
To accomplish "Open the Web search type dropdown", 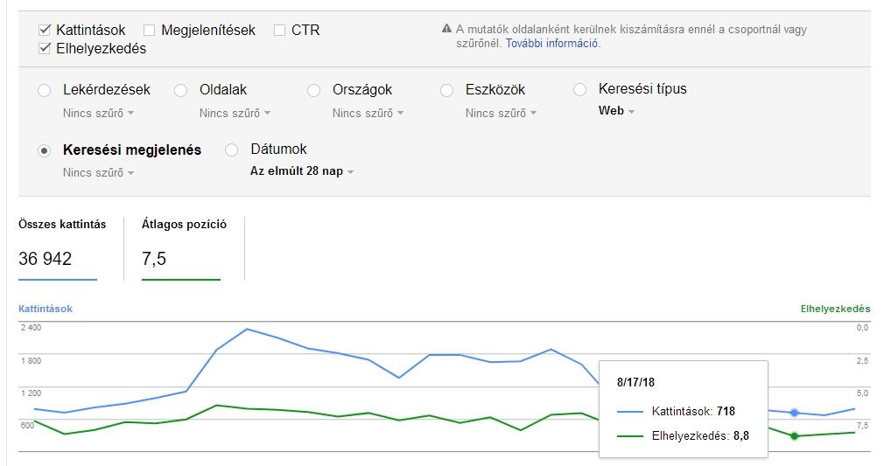I will tap(616, 111).
